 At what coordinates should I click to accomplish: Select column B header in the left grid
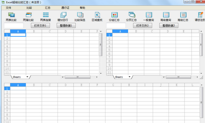click(x=34, y=31)
